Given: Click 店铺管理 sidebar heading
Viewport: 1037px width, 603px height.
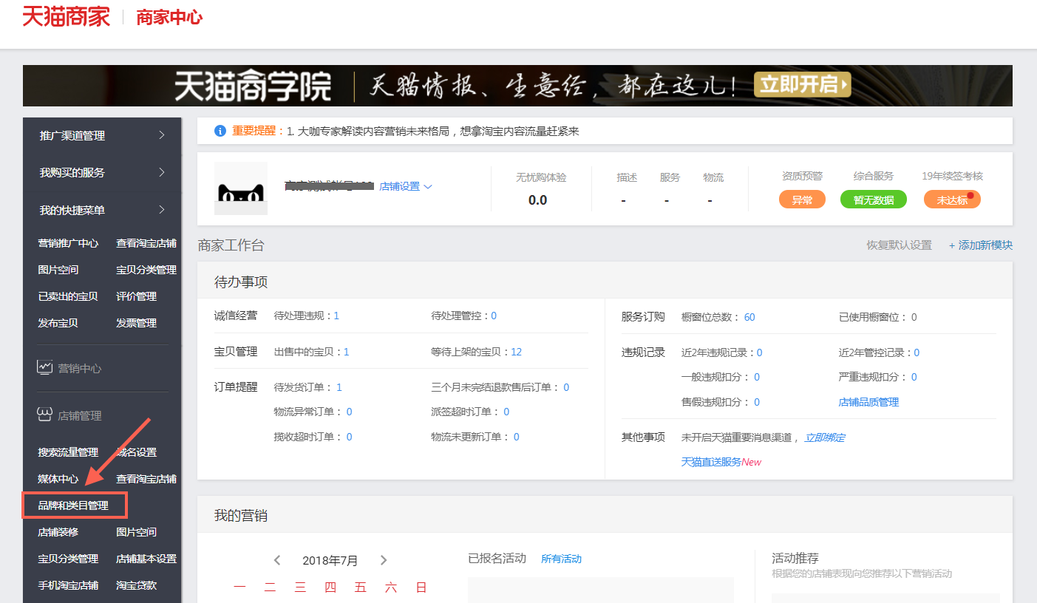Looking at the screenshot, I should click(80, 415).
